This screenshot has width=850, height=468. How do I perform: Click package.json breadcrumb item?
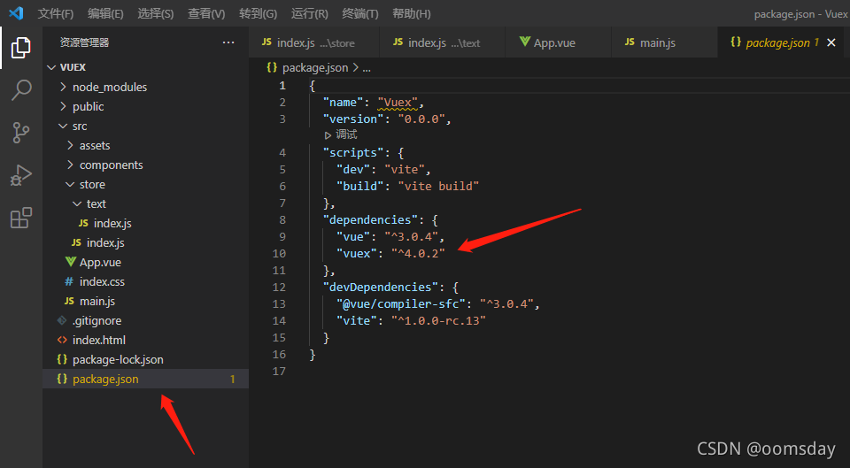pyautogui.click(x=308, y=68)
